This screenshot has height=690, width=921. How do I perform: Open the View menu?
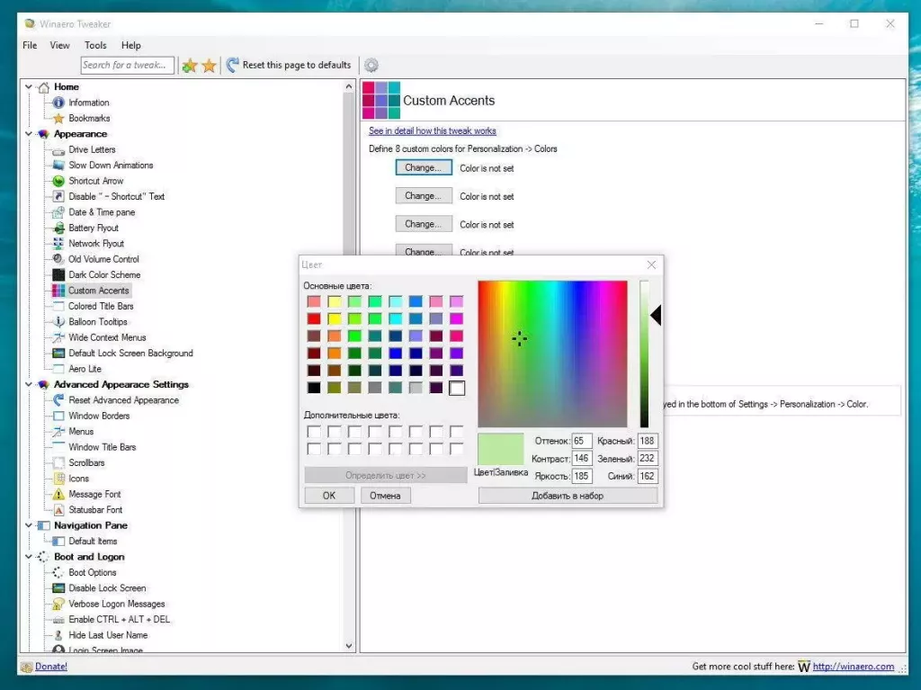[59, 45]
